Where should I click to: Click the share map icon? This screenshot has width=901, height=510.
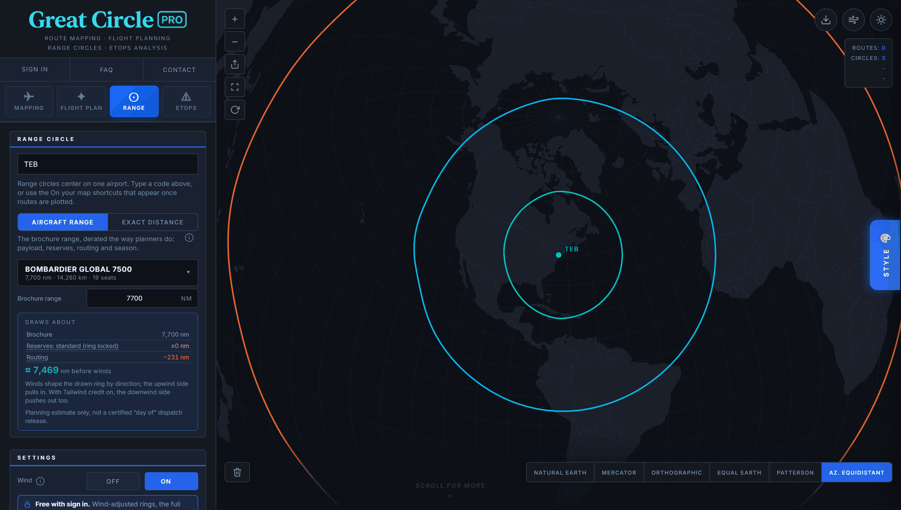(x=235, y=64)
